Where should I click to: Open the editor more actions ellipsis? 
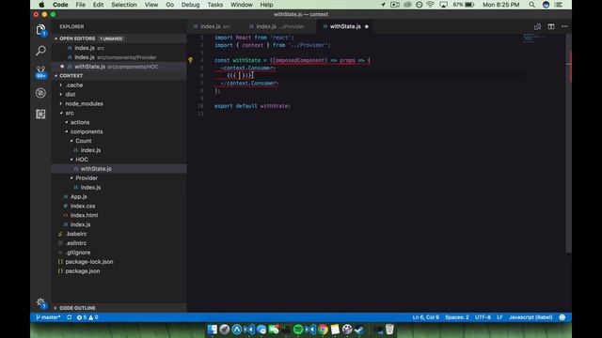click(x=564, y=26)
